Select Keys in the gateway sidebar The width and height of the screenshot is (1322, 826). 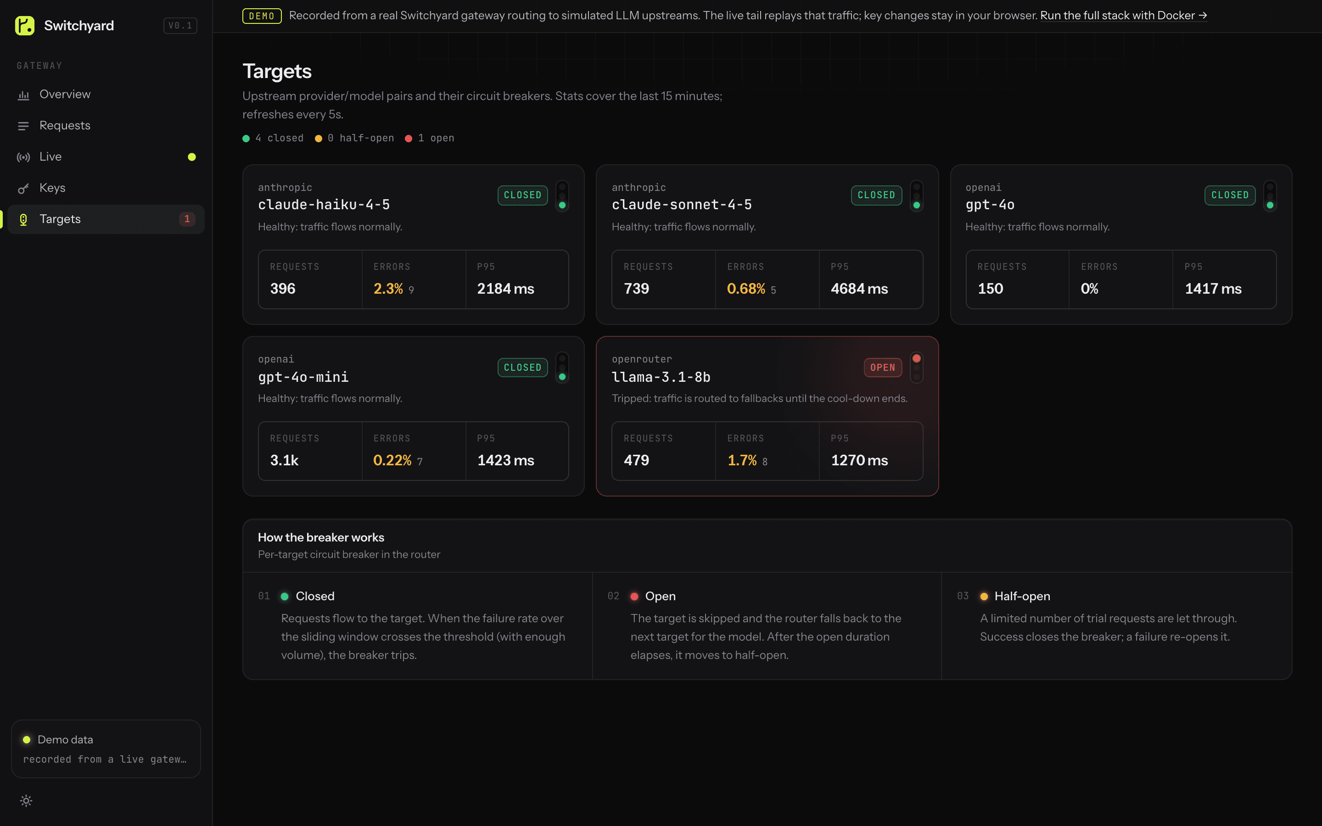106,188
